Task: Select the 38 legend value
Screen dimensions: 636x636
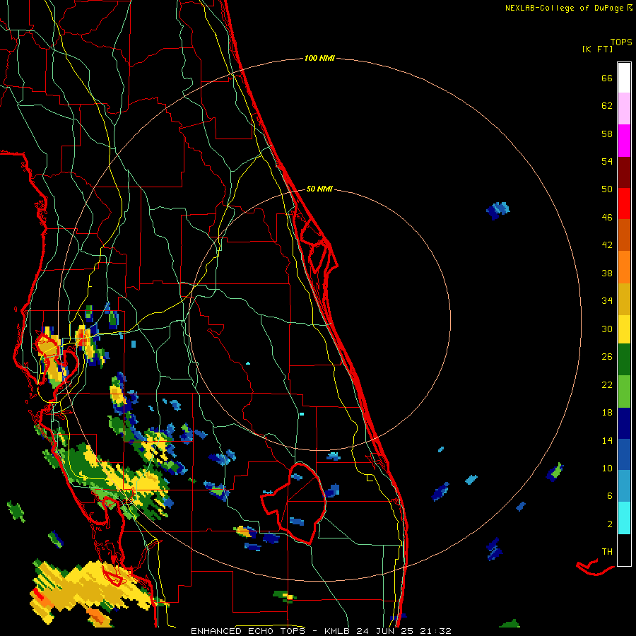Action: (607, 273)
